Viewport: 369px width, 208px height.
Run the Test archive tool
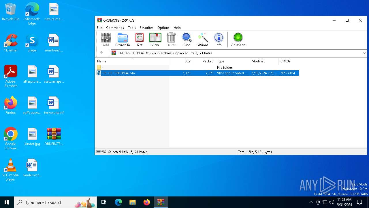pos(140,40)
